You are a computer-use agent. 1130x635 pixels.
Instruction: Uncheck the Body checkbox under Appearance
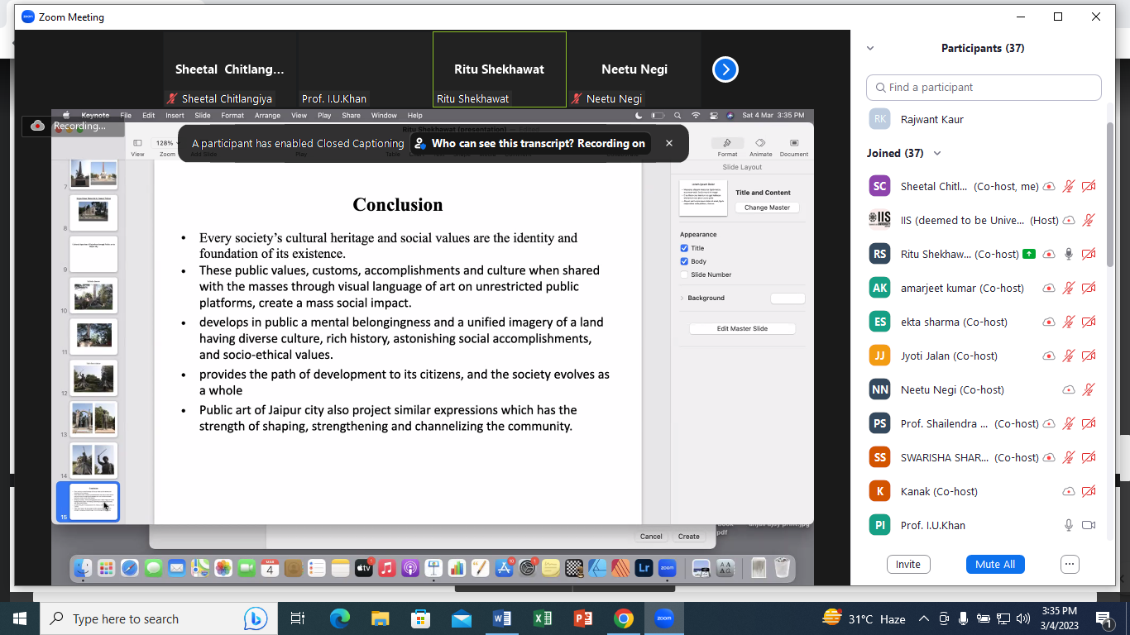684,261
